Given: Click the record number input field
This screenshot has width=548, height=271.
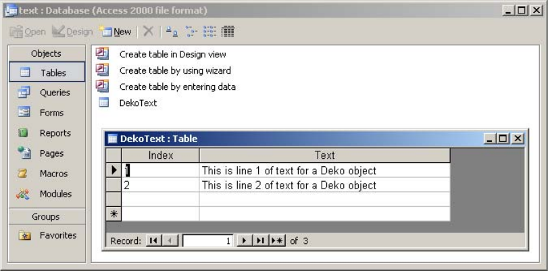Looking at the screenshot, I should coord(208,241).
